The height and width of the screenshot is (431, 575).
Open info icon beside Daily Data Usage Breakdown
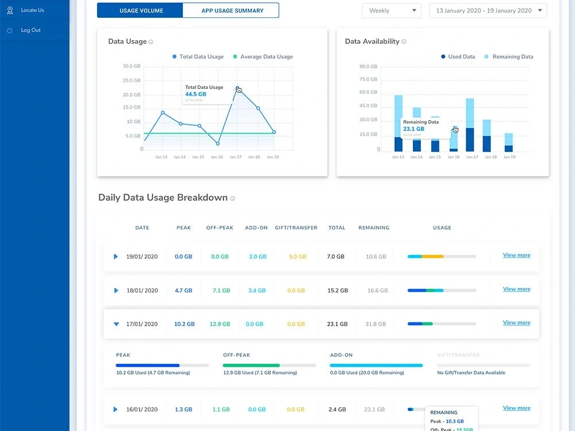pos(232,198)
